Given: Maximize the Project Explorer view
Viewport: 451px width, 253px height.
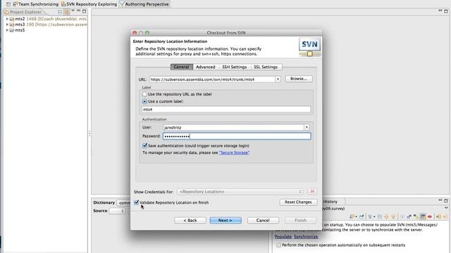Looking at the screenshot, I should (85, 11).
